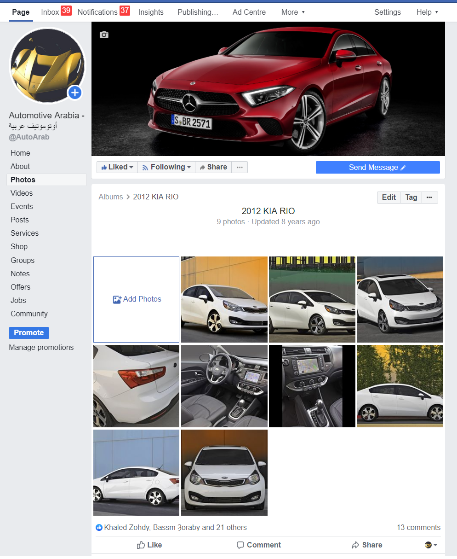Open Publishing Tools tab
This screenshot has height=559, width=457.
point(198,12)
